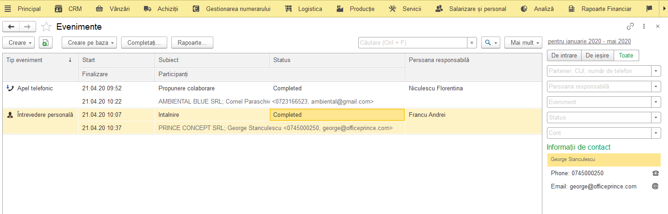Image resolution: width=668 pixels, height=214 pixels.
Task: Open the main hamburger menu icon
Action: coord(8,9)
